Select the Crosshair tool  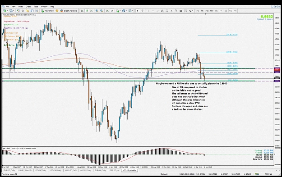click(x=142, y=11)
